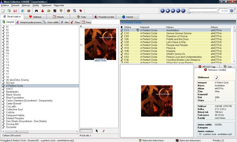
Task: Open the Nastavení menu
Action: point(47,5)
